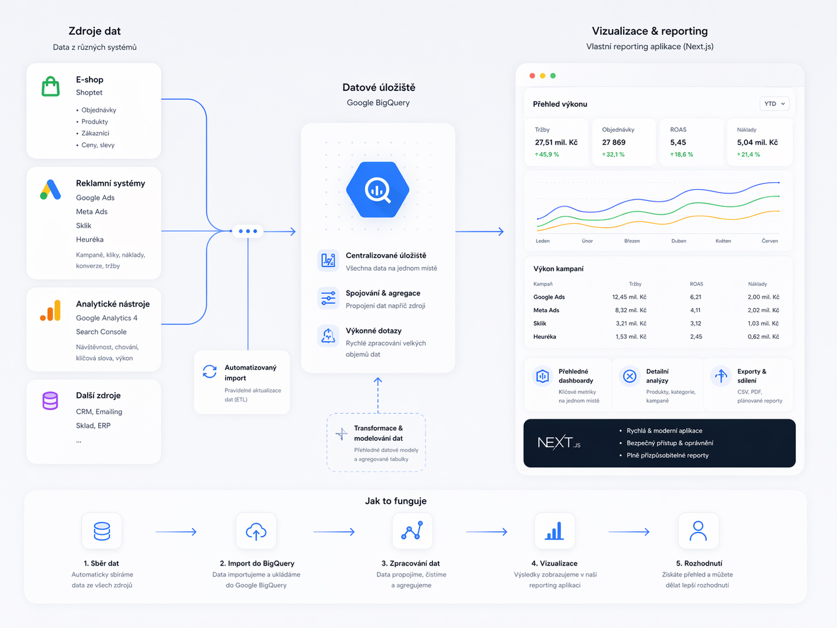Viewport: 837px width, 628px height.
Task: Click the Sklik ROAS value "3,12"
Action: (696, 324)
